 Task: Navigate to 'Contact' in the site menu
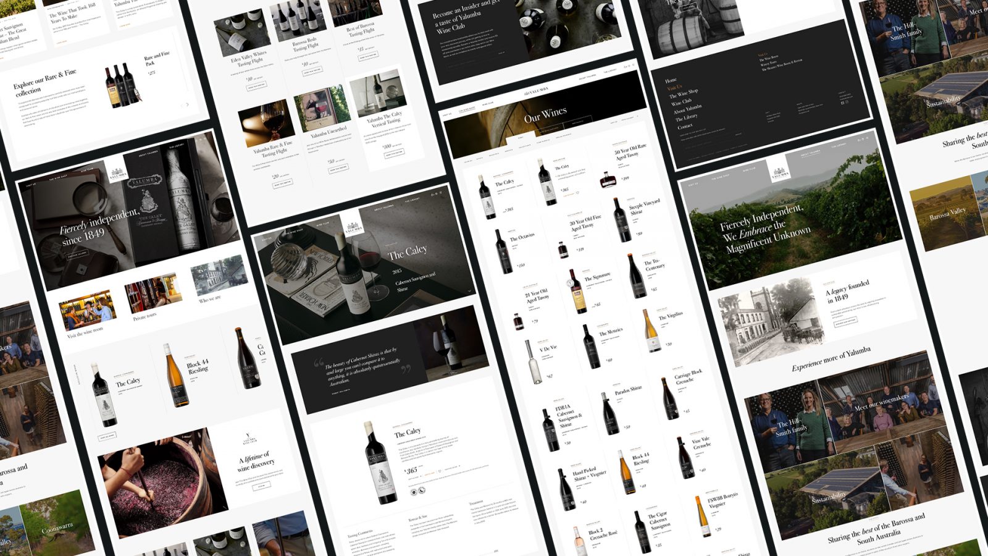click(685, 126)
